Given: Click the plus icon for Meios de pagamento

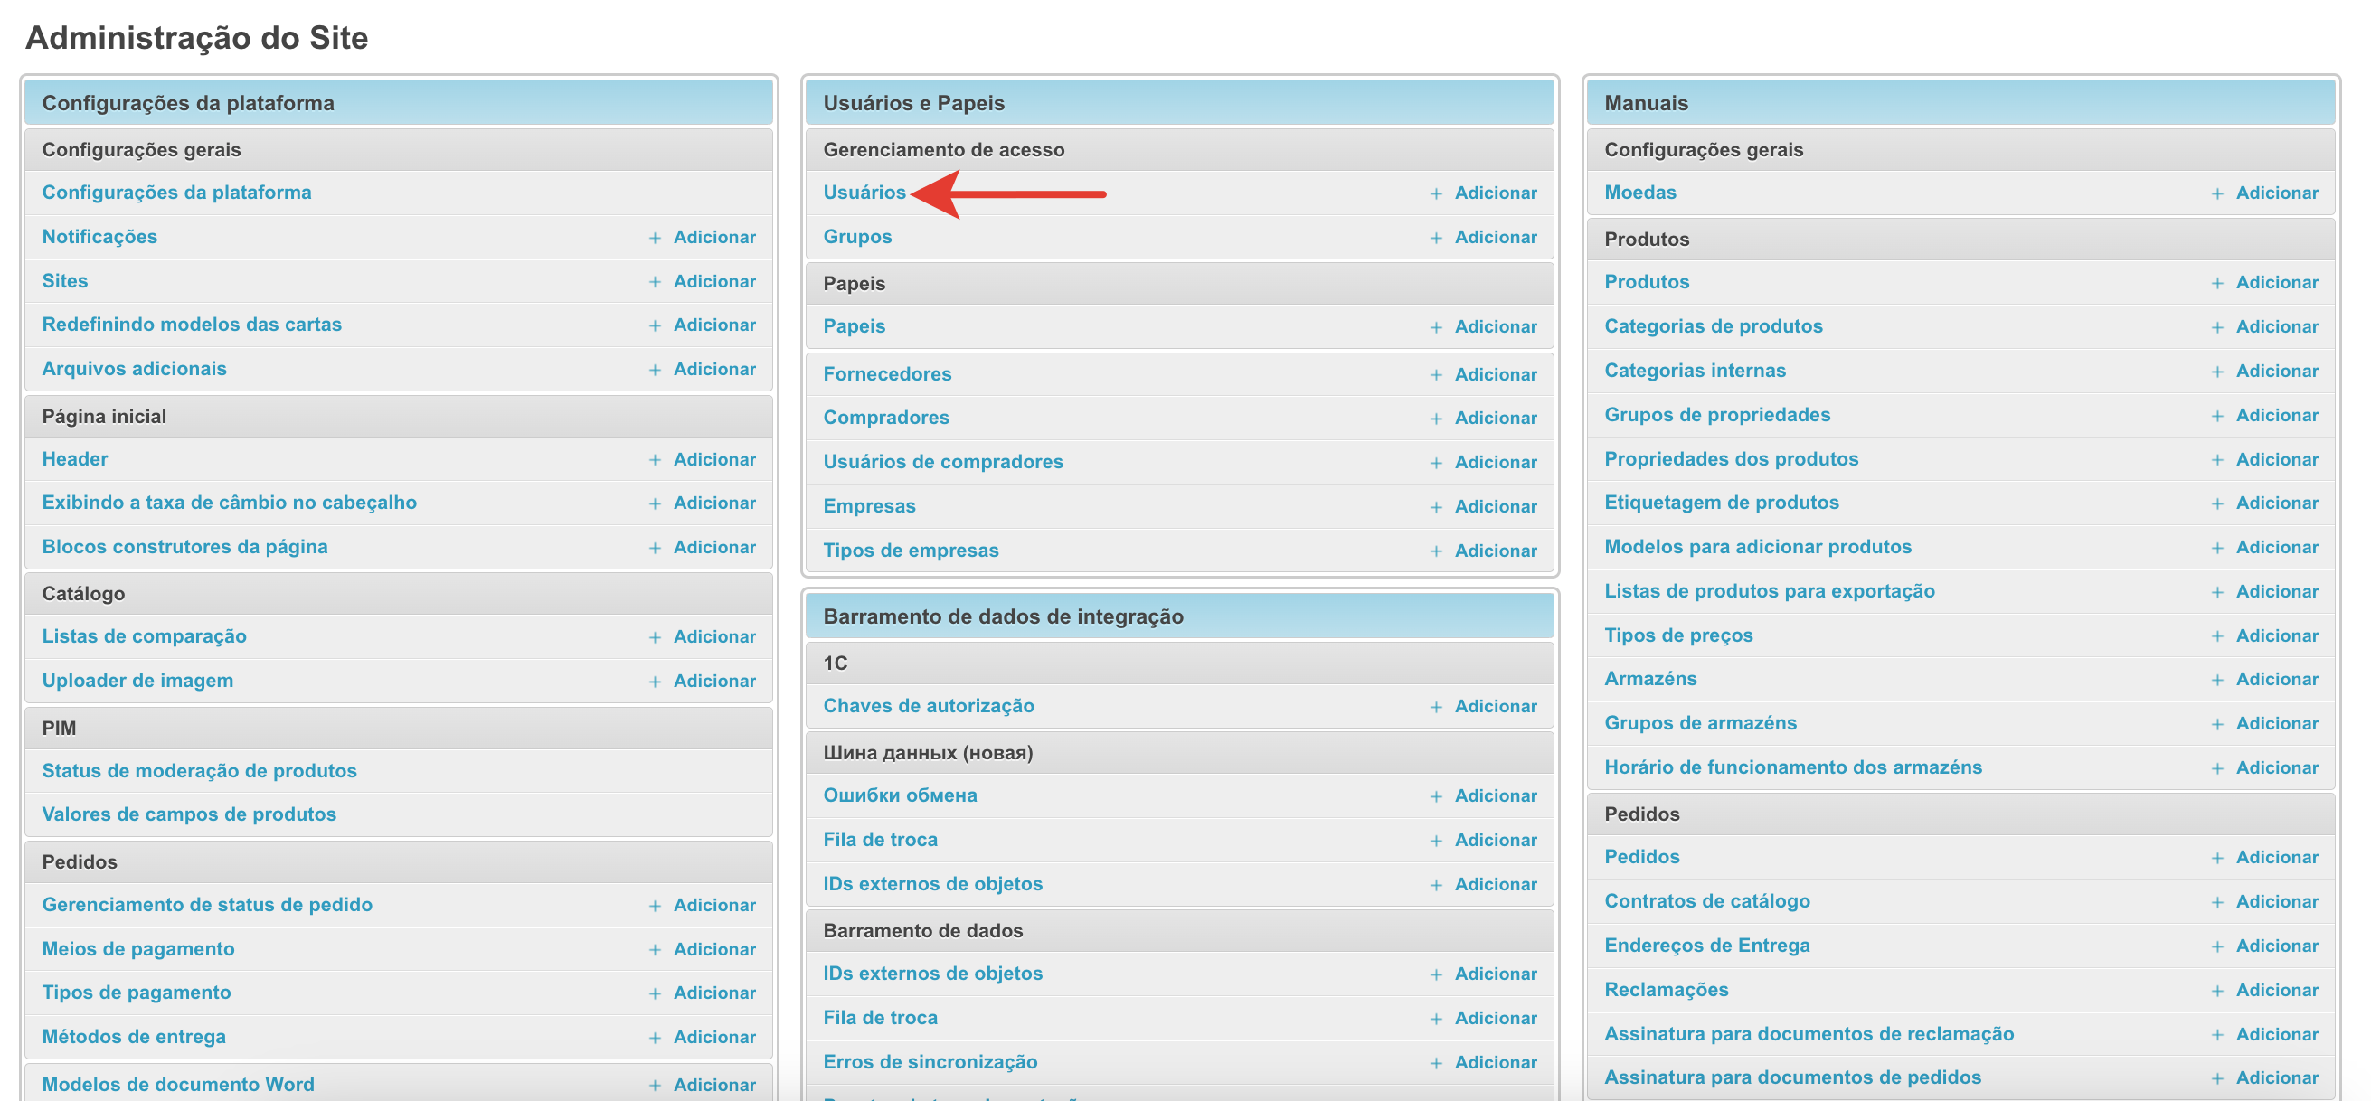Looking at the screenshot, I should [x=655, y=949].
